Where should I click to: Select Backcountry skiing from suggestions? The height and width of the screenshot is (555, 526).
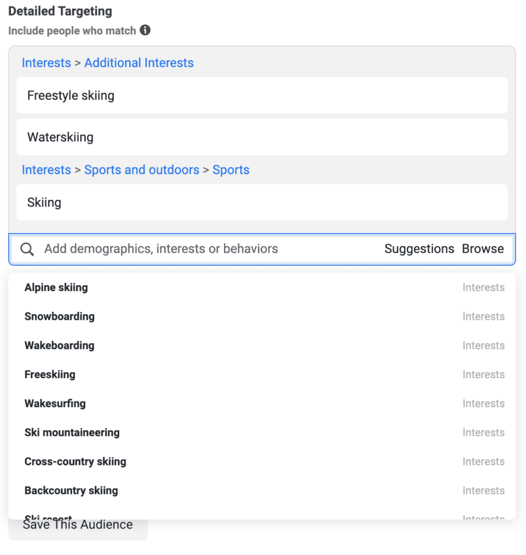(x=71, y=491)
